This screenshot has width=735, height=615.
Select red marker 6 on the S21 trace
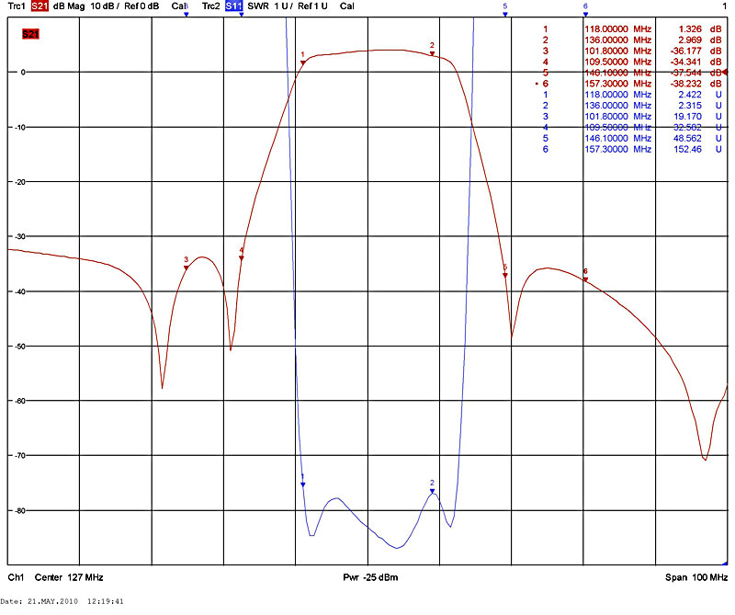tap(585, 279)
